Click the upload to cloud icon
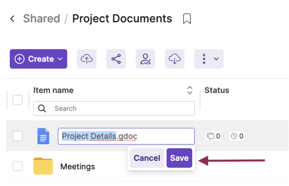The image size is (289, 186). click(87, 59)
